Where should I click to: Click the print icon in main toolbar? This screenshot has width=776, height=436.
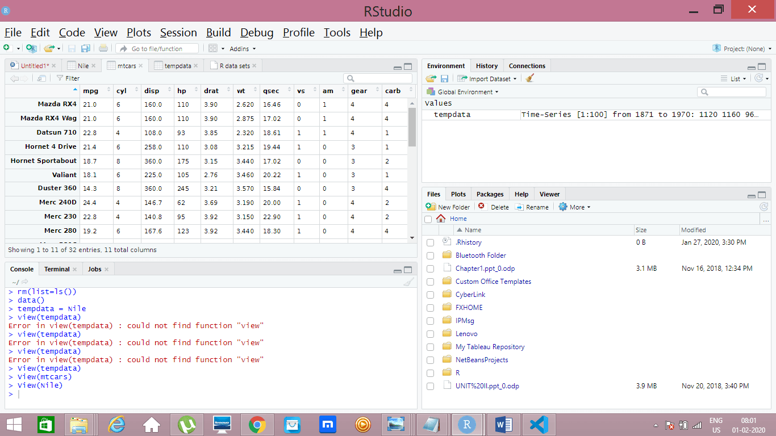pyautogui.click(x=103, y=49)
